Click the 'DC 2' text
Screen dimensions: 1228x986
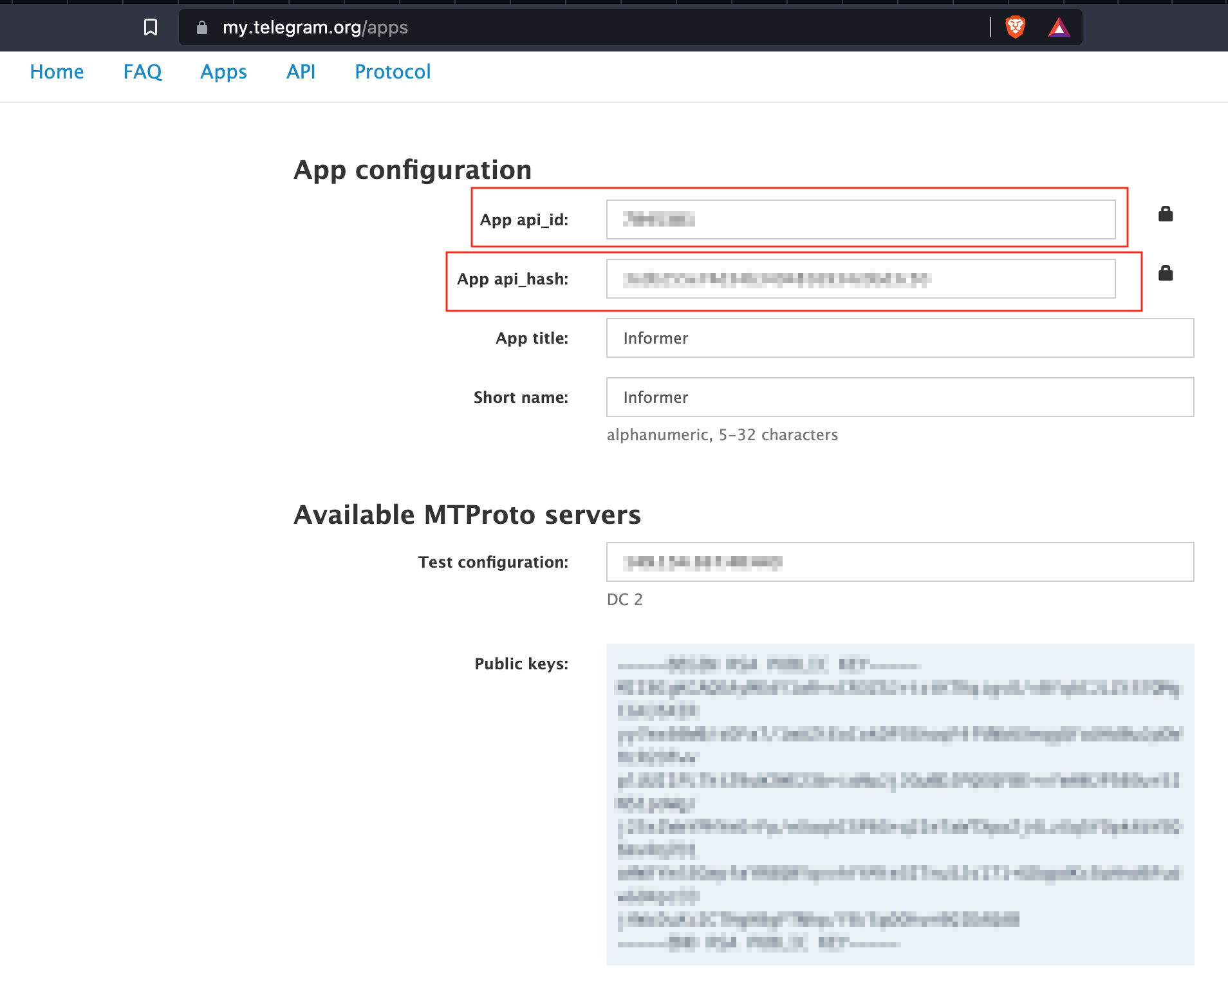point(624,599)
